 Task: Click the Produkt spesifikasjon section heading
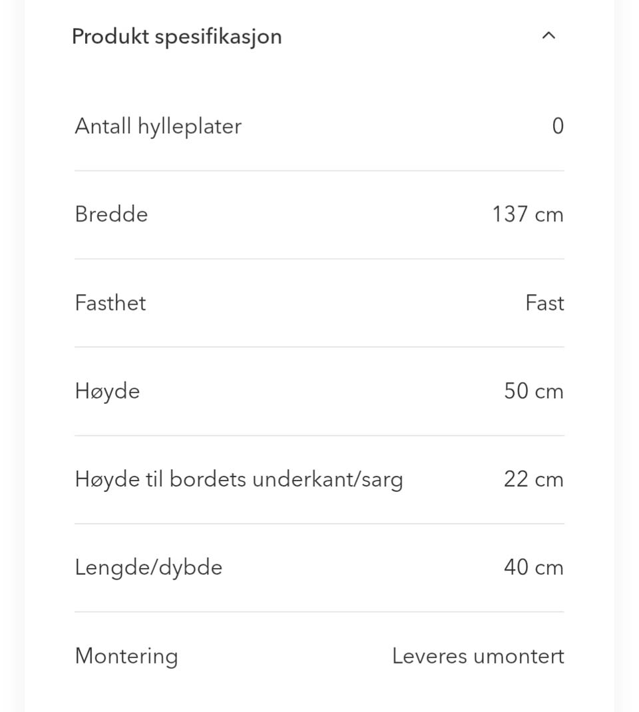176,36
